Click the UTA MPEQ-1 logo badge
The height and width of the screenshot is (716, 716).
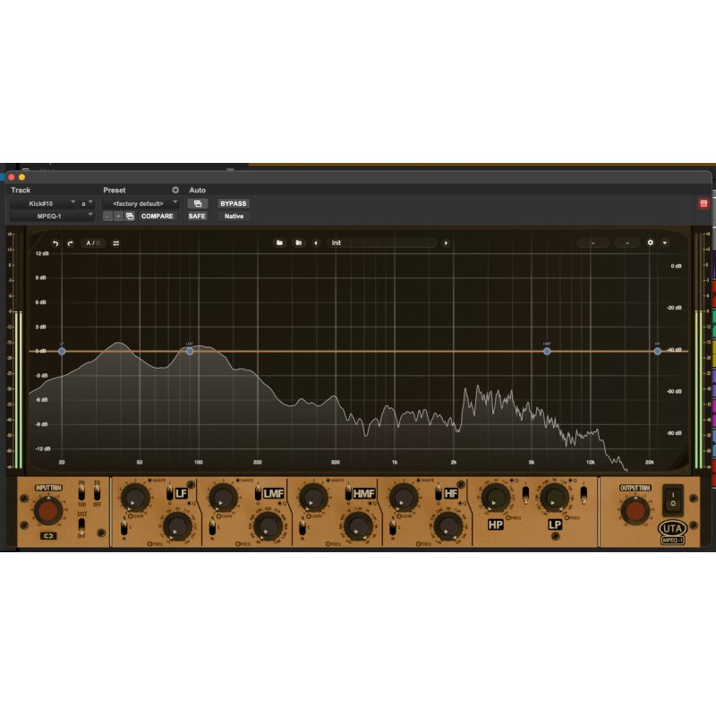click(672, 532)
